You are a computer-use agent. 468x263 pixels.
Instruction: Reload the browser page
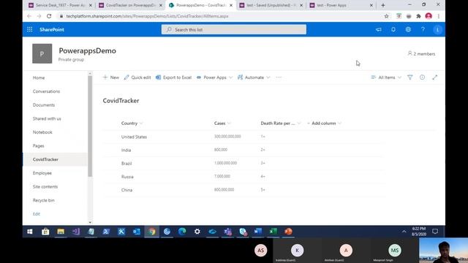(x=49, y=16)
